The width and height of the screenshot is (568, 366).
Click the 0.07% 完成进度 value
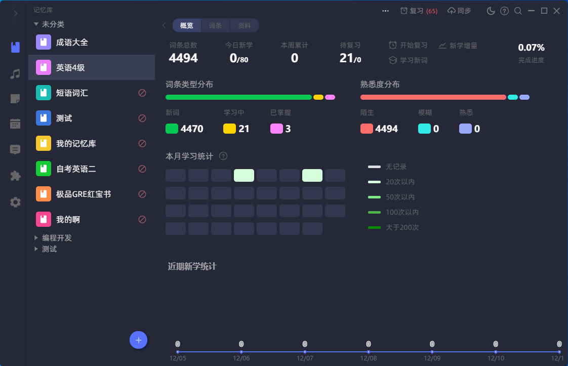click(531, 48)
